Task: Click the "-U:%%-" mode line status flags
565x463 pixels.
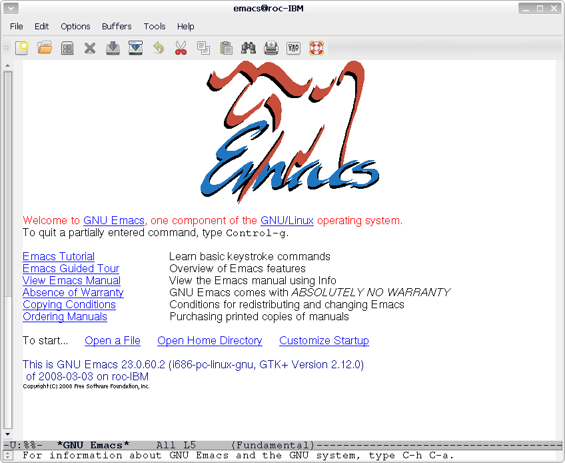Action: pos(23,445)
